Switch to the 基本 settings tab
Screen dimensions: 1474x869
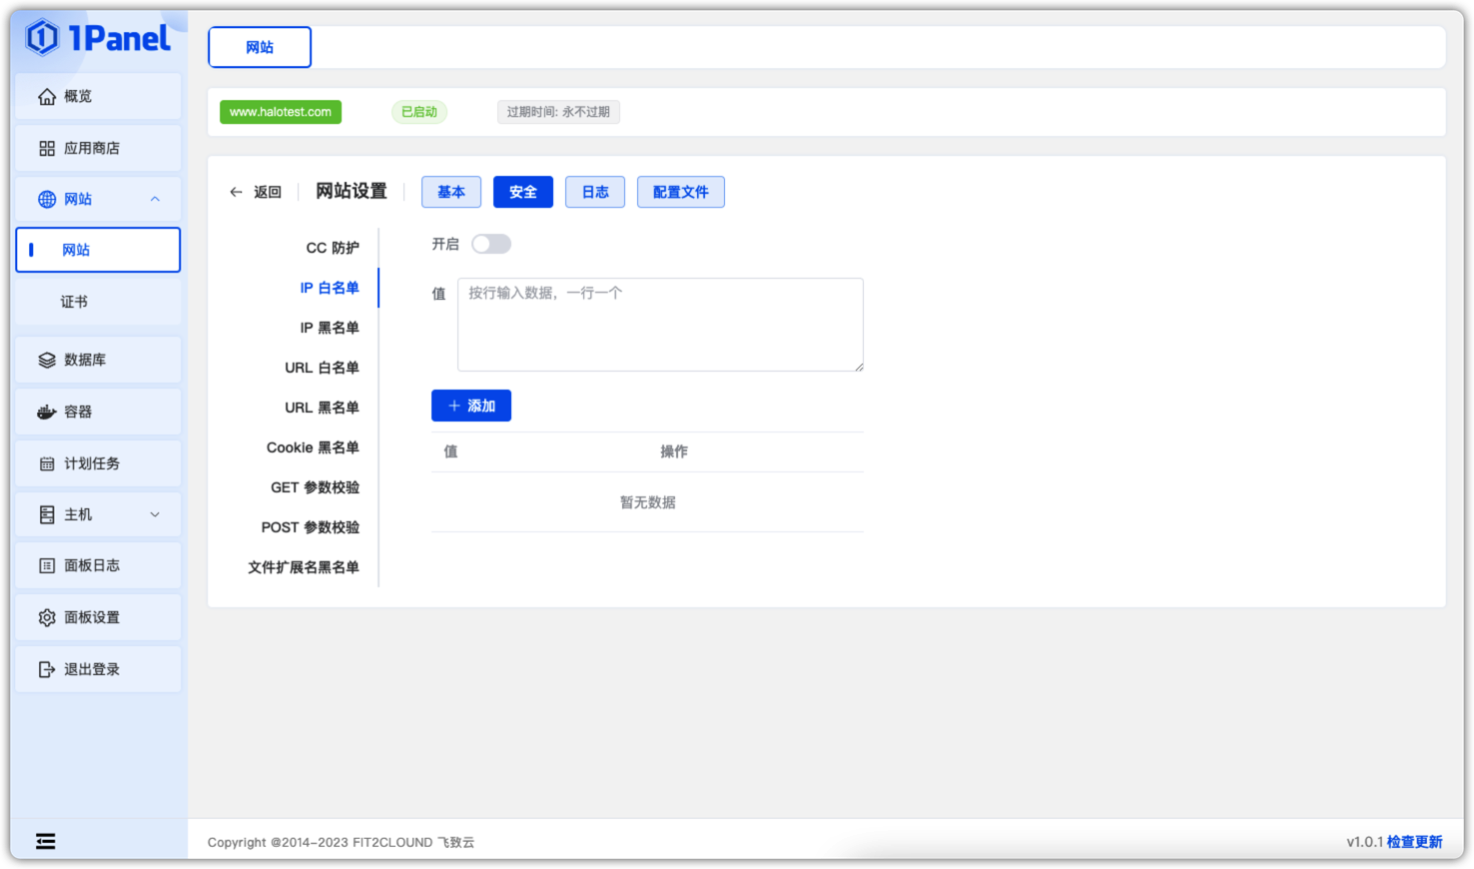point(451,192)
